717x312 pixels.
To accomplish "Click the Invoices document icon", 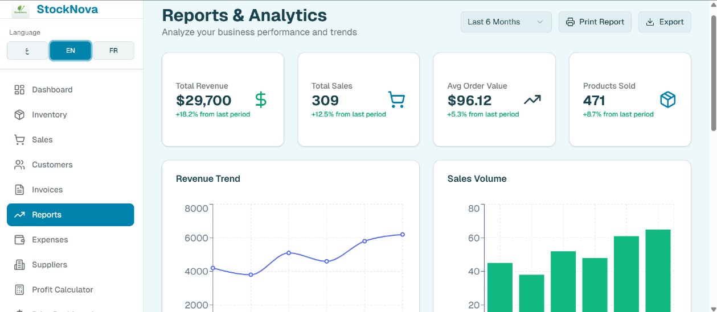I will pos(19,190).
